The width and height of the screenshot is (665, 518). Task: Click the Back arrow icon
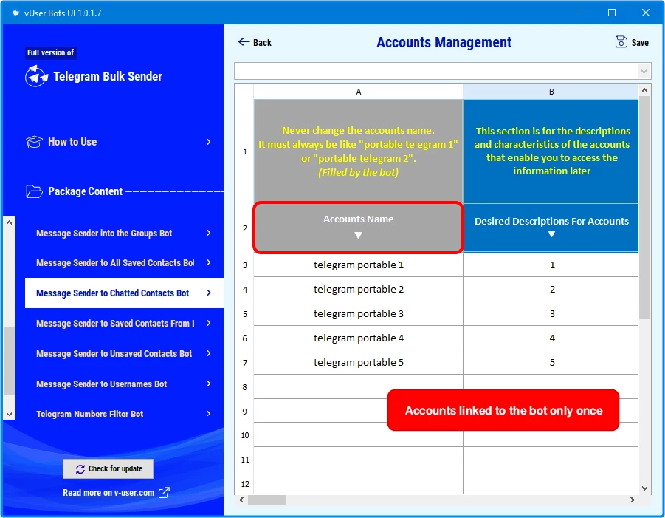click(244, 41)
